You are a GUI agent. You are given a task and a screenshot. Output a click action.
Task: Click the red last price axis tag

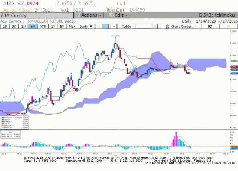click(x=234, y=67)
